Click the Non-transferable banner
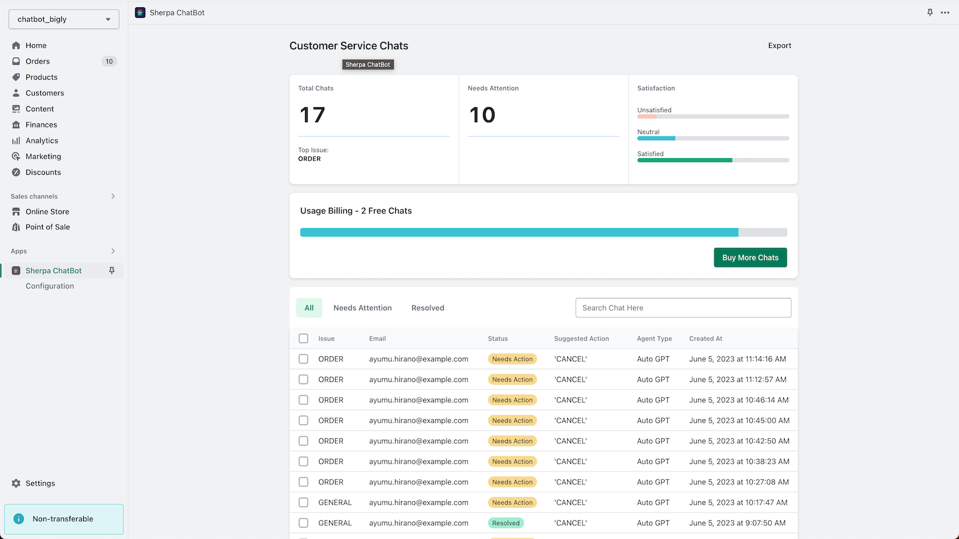Viewport: 959px width, 539px height. point(64,519)
